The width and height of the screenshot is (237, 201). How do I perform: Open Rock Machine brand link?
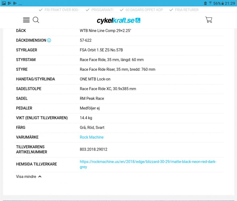92,137
